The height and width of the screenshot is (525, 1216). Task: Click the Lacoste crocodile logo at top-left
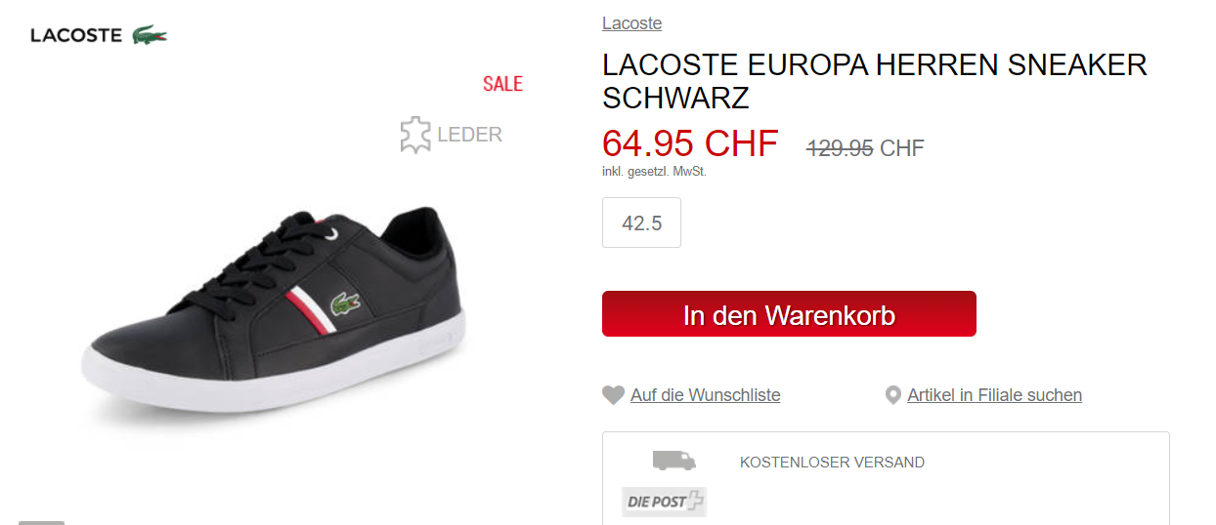coord(150,35)
